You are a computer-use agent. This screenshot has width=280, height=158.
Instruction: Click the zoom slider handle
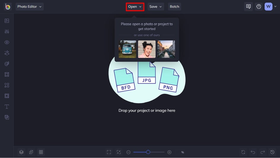point(148,152)
